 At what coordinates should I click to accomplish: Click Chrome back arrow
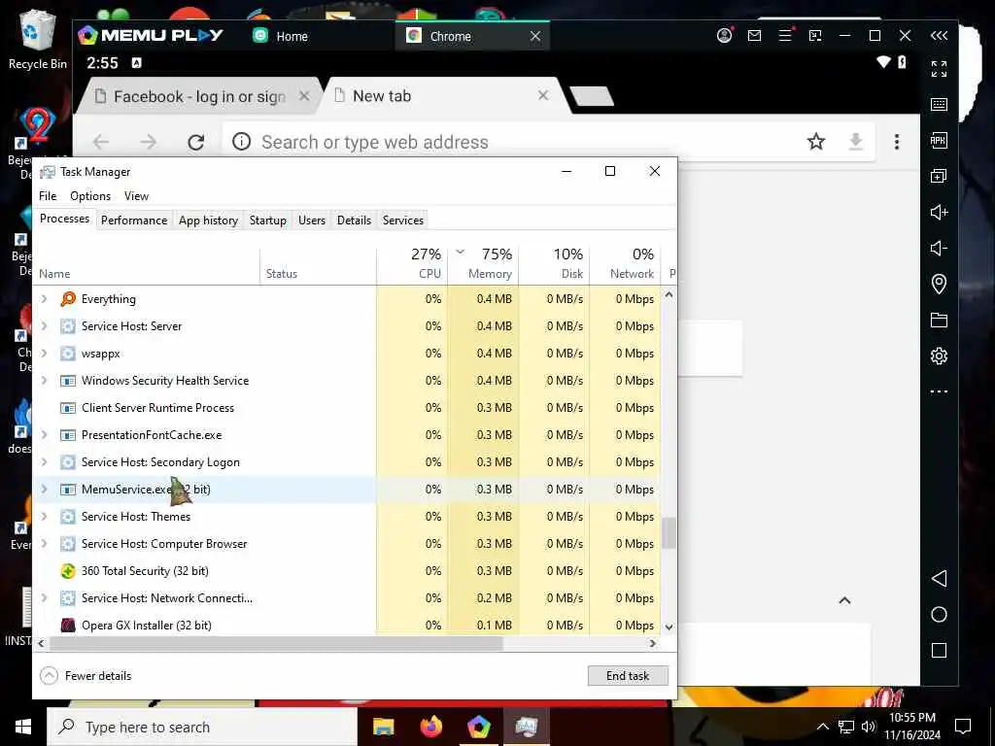101,142
